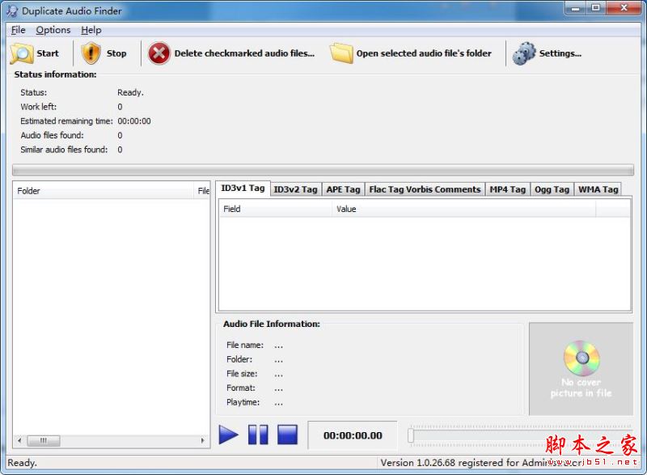The image size is (647, 475).
Task: Click 'Similar audio files found:' label
Action: (x=64, y=150)
